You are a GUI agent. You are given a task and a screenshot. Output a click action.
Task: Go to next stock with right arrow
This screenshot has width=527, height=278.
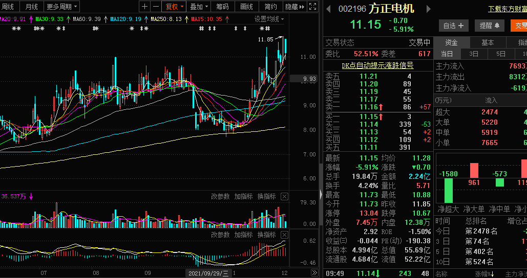point(429,9)
